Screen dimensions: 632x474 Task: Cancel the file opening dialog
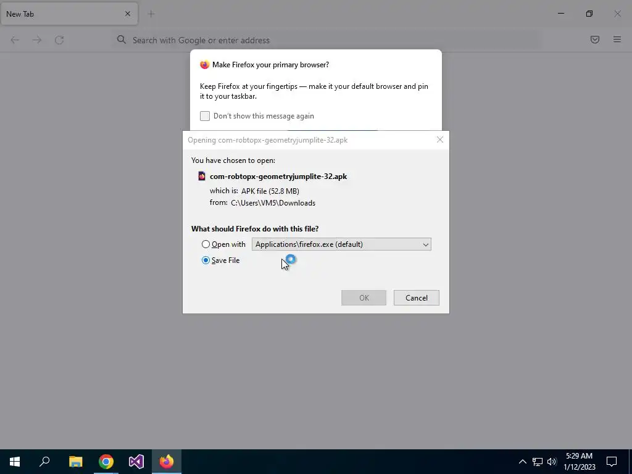417,298
